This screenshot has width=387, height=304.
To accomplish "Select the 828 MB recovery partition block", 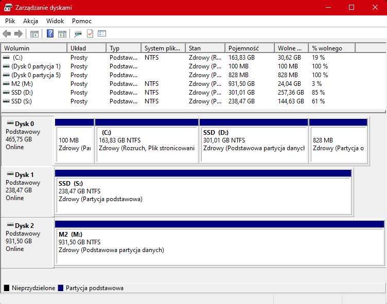I will click(x=339, y=141).
